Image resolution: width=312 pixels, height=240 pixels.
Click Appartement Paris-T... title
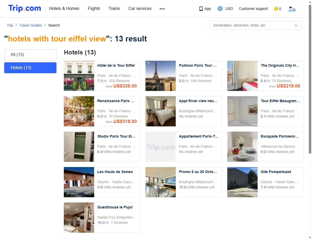pos(198,137)
